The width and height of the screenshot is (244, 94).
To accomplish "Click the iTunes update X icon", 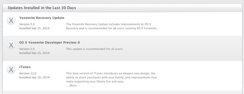I will (x=11, y=69).
